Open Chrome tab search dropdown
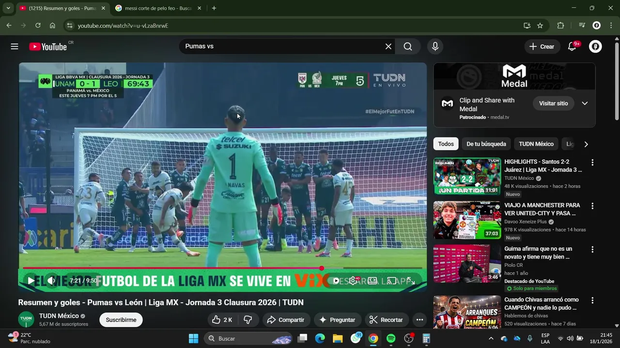 click(8, 8)
